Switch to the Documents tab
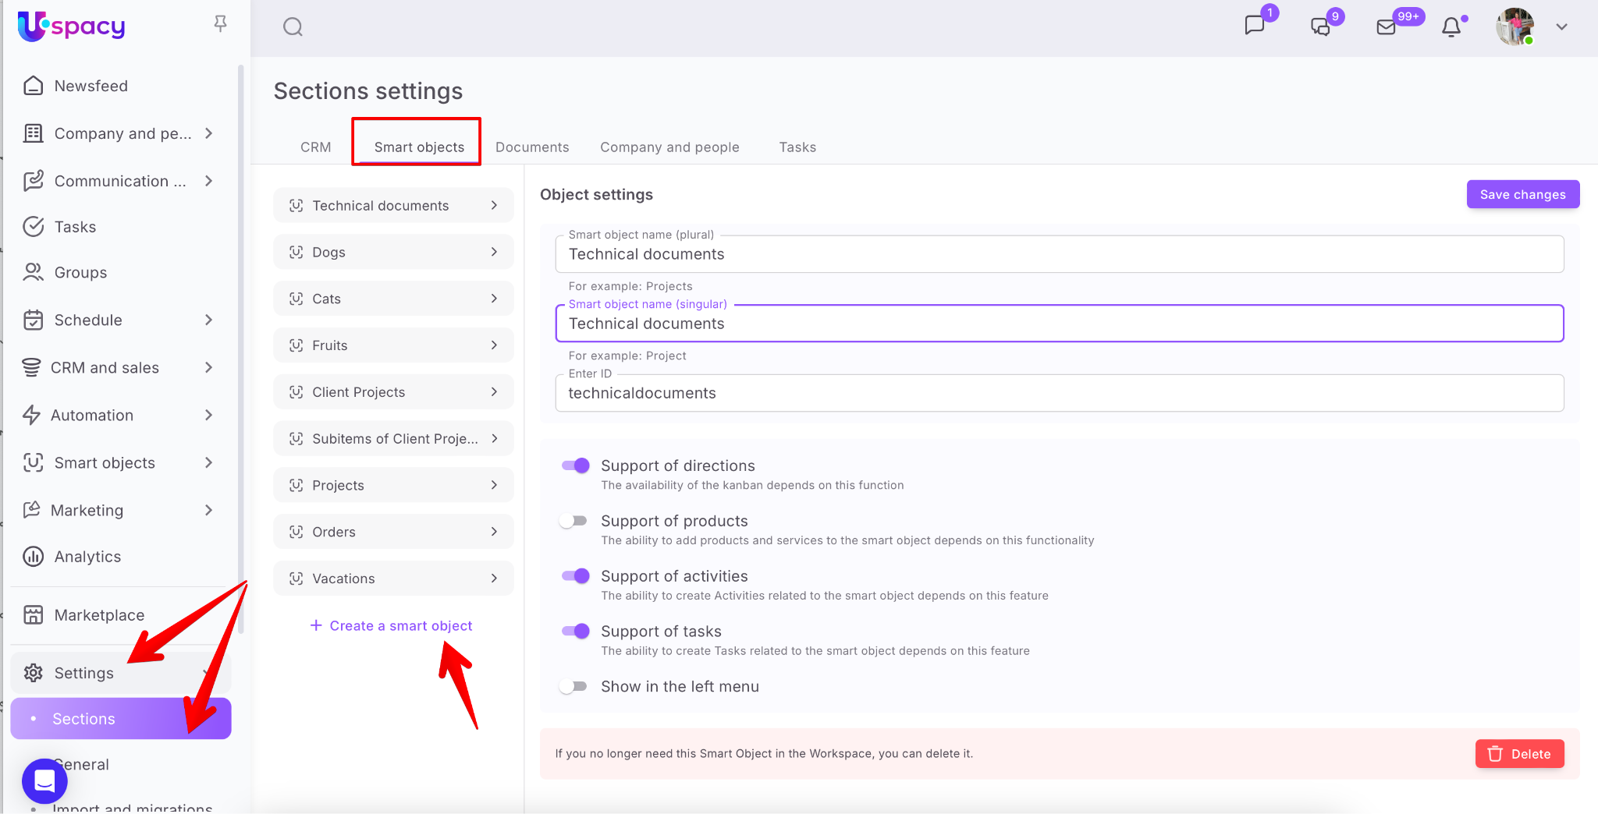The width and height of the screenshot is (1598, 814). [532, 147]
